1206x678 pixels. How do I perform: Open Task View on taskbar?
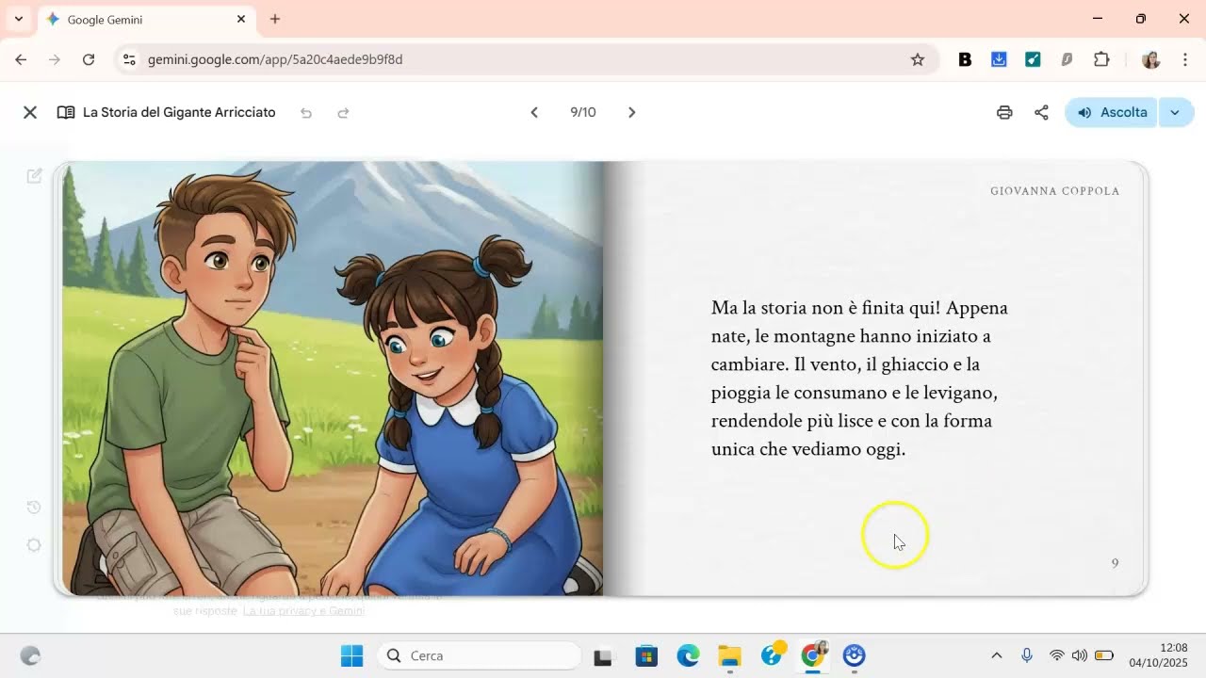pyautogui.click(x=603, y=655)
